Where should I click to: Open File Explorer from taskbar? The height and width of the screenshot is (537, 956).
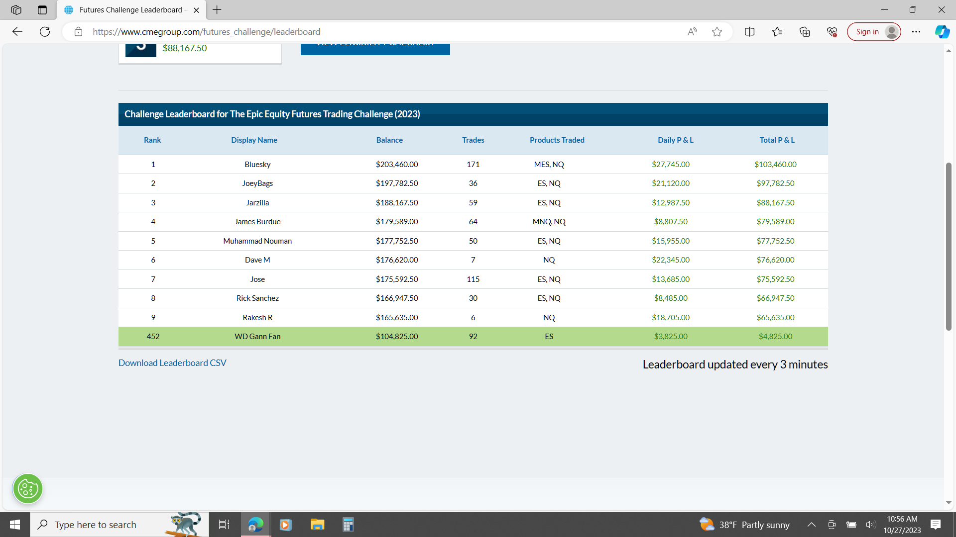(317, 525)
